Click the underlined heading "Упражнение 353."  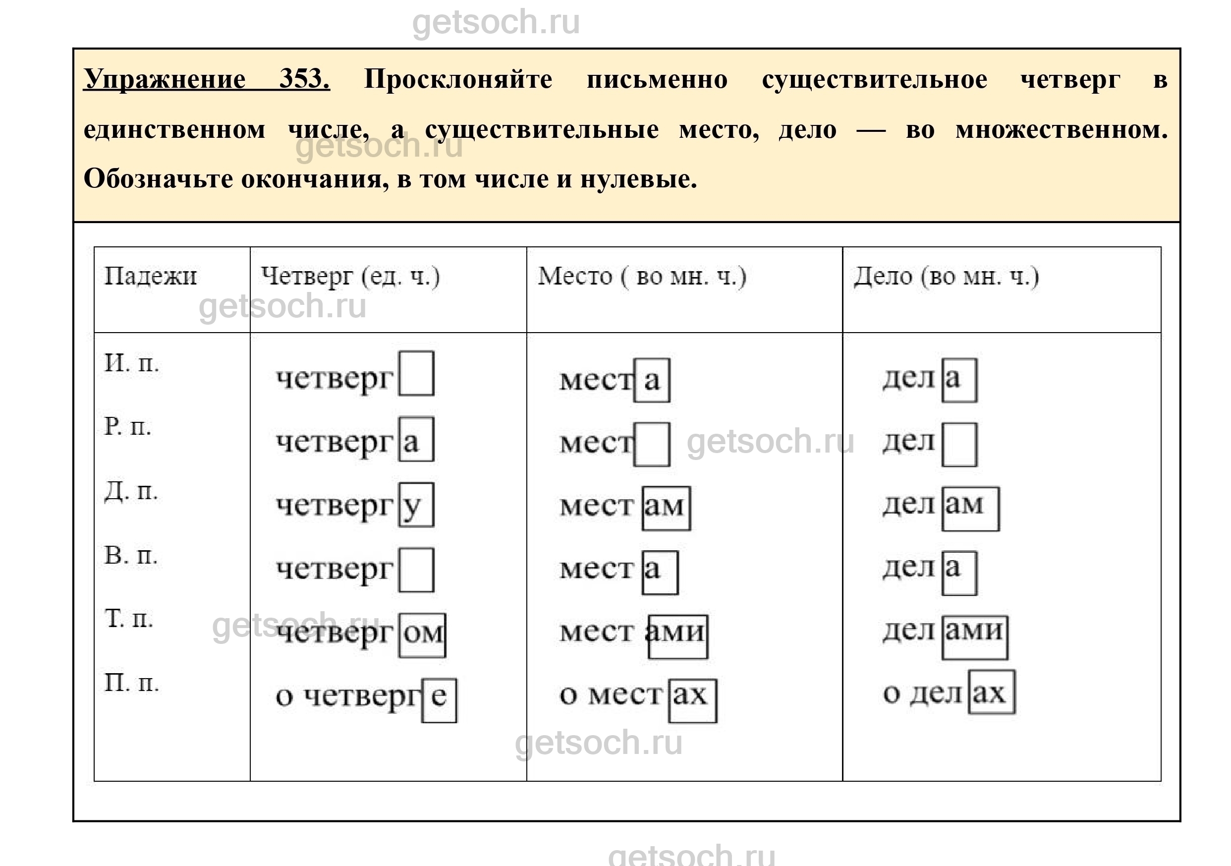[207, 79]
